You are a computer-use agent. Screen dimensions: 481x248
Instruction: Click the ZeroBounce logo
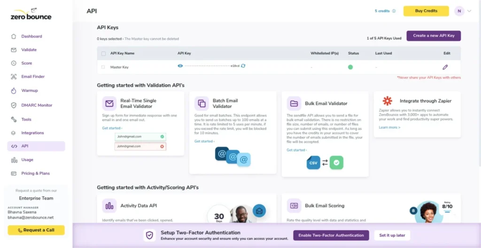[x=31, y=15]
